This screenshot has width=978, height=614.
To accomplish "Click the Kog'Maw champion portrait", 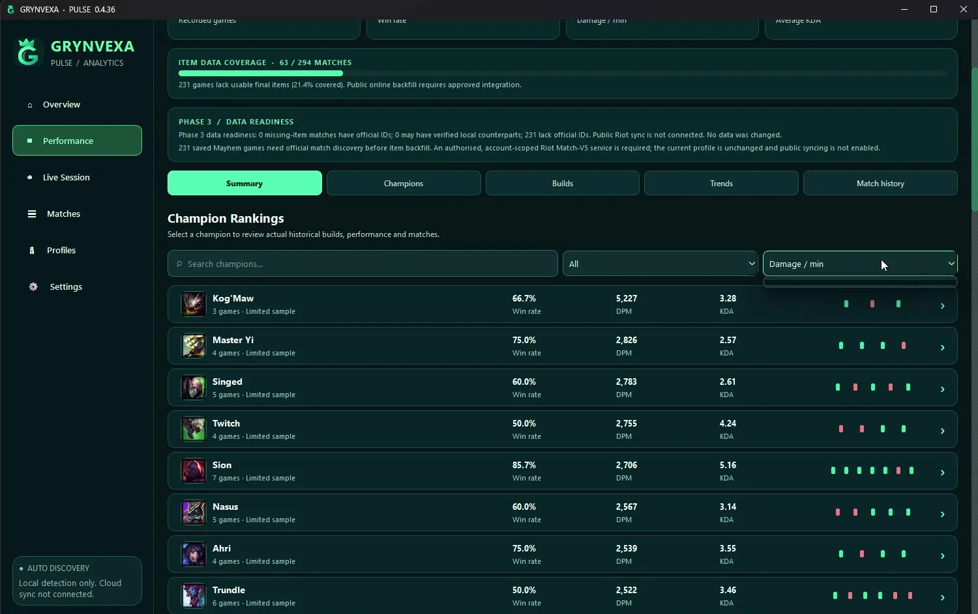I will click(x=193, y=304).
